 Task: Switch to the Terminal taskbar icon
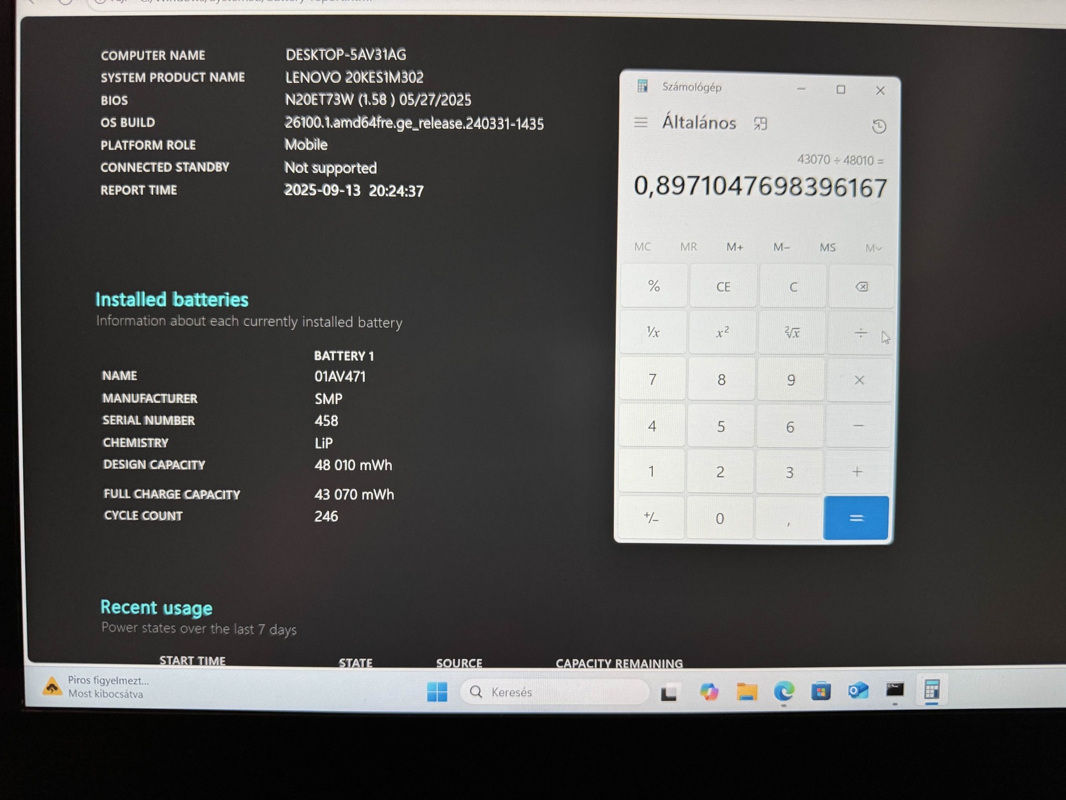click(895, 690)
